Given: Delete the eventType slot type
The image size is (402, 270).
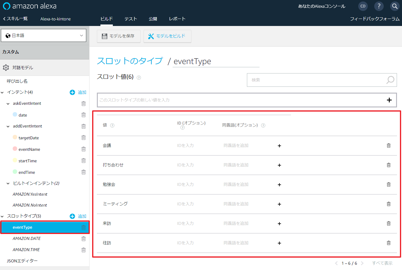Looking at the screenshot, I should coord(84,228).
